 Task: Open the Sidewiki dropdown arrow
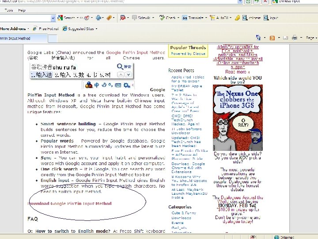click(x=153, y=18)
